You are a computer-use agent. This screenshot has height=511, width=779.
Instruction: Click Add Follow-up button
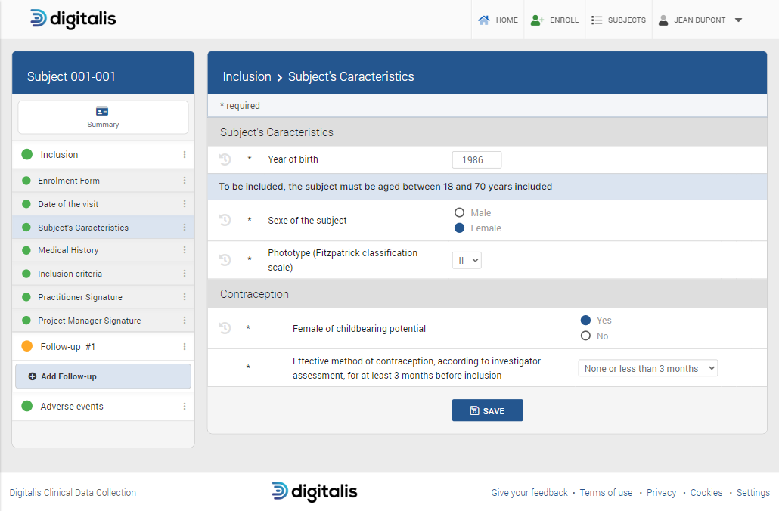click(x=103, y=376)
